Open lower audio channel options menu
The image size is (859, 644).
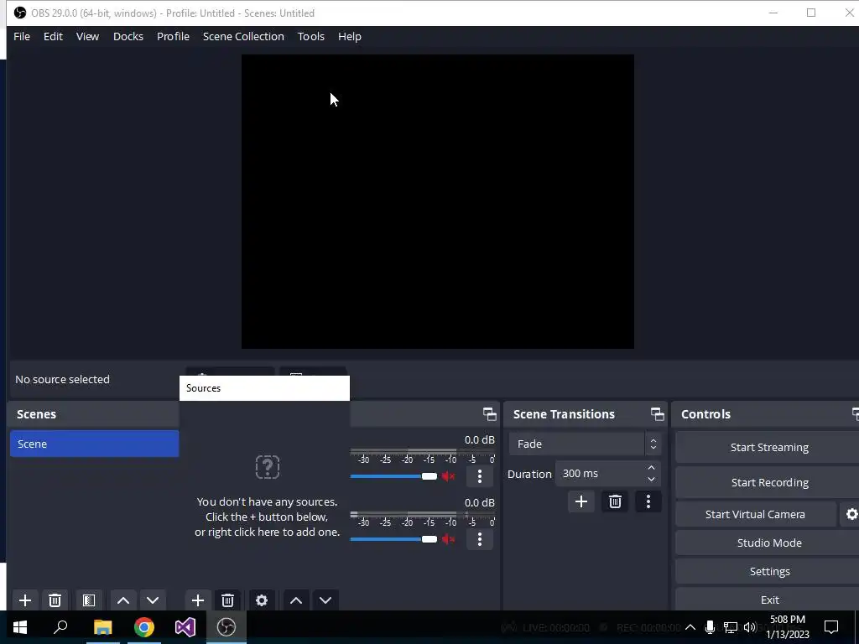click(x=480, y=539)
